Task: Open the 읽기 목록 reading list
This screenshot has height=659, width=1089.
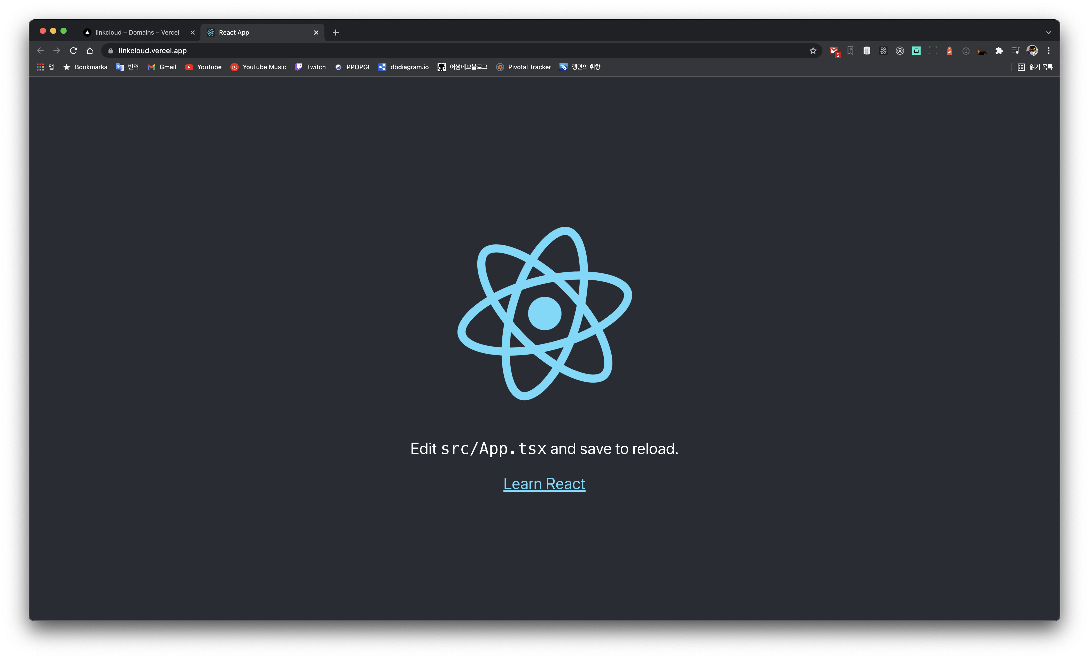Action: tap(1035, 67)
